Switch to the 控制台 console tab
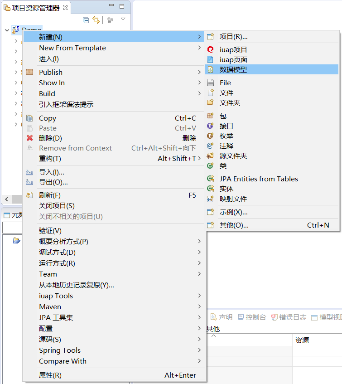Image resolution: width=342 pixels, height=384 pixels. [x=252, y=317]
